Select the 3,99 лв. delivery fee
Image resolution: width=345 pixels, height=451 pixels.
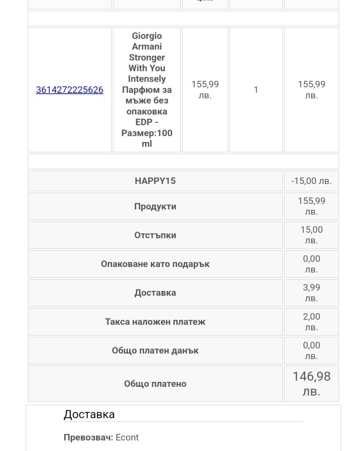(311, 293)
